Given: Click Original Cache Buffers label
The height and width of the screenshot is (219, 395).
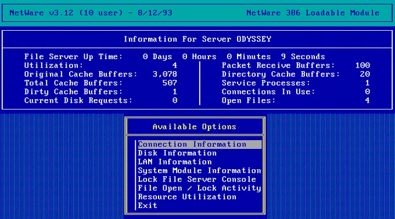Looking at the screenshot, I should (81, 74).
